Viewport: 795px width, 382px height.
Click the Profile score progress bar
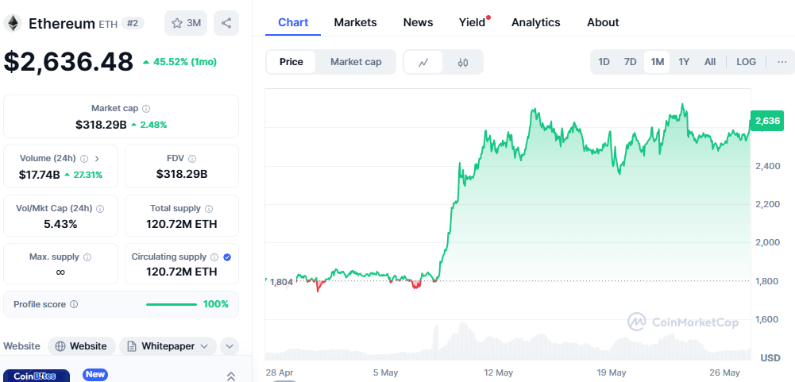172,304
